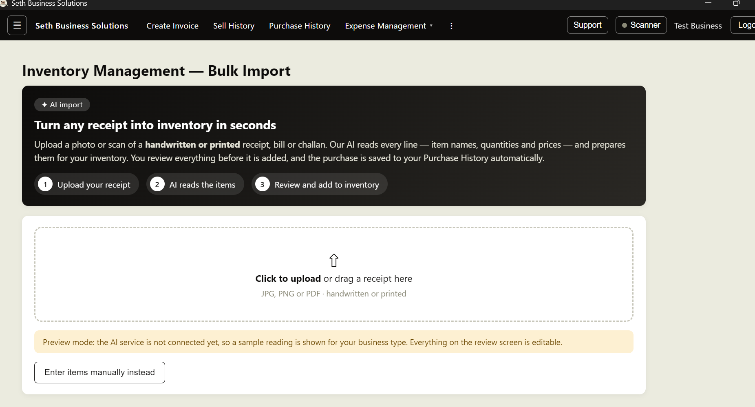Click the AI import badge

click(x=62, y=105)
